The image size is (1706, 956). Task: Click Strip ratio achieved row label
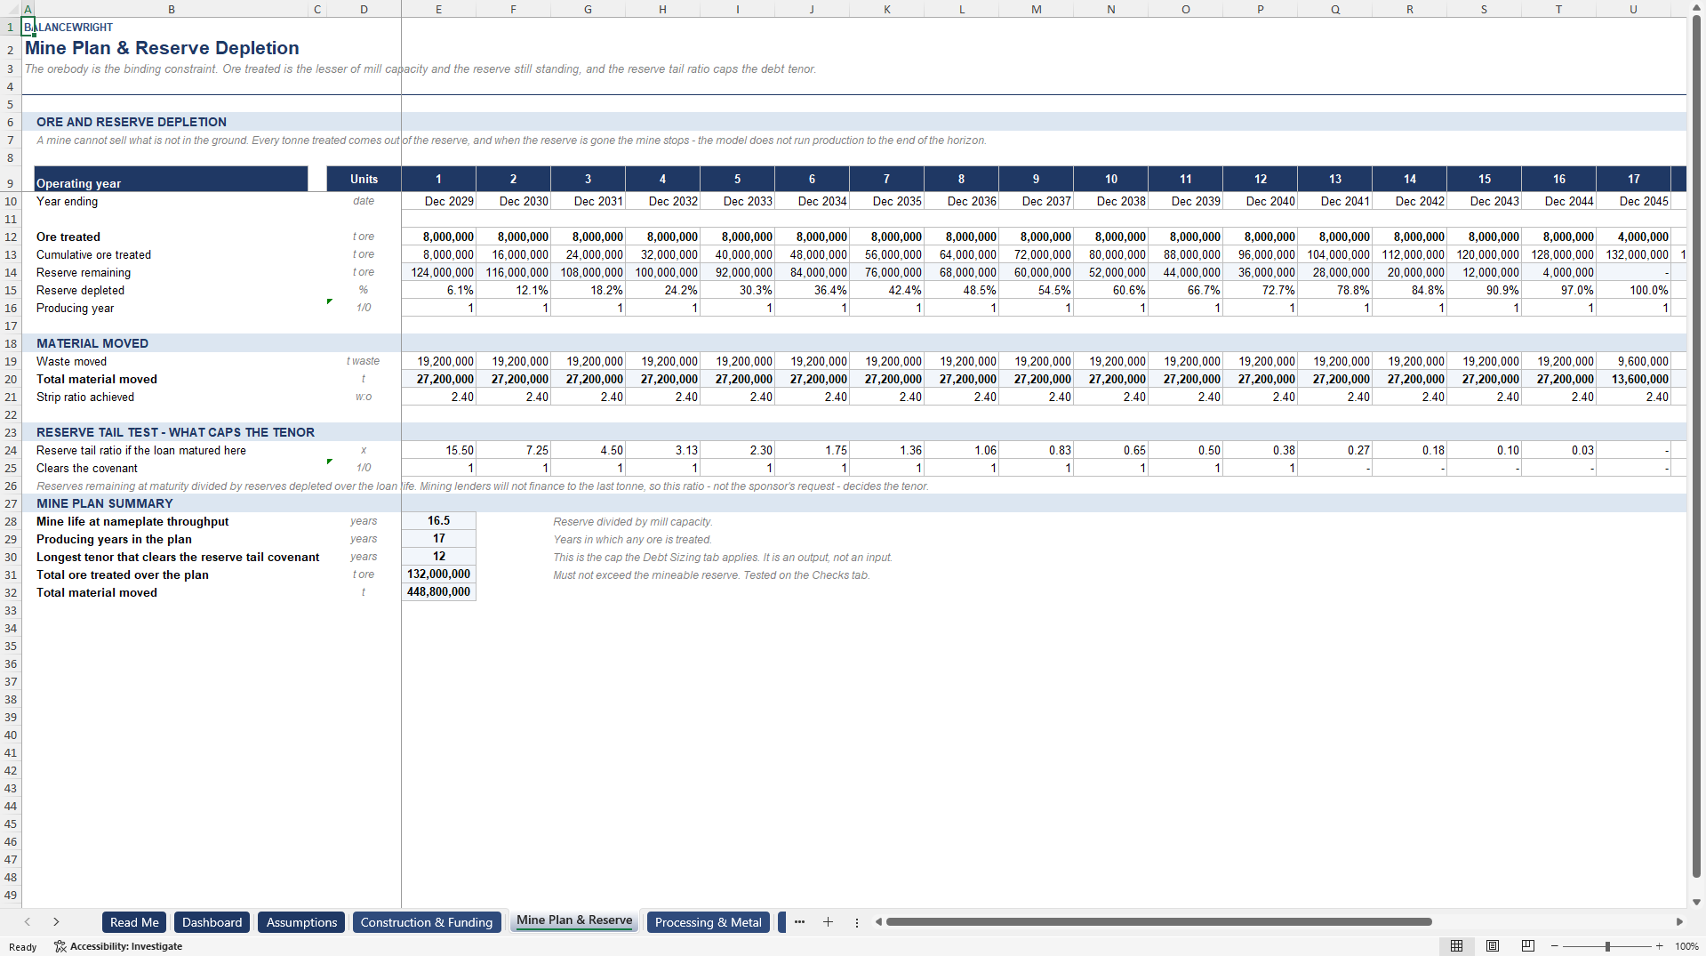coord(85,397)
